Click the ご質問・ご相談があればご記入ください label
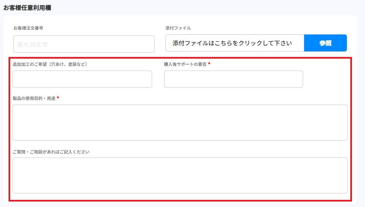 (x=51, y=152)
